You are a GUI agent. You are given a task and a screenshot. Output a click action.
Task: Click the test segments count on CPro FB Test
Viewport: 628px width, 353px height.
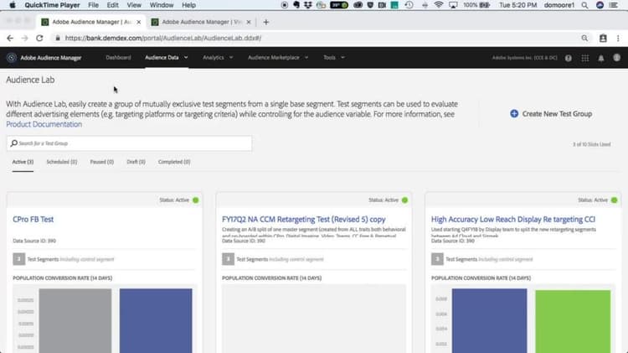click(18, 259)
